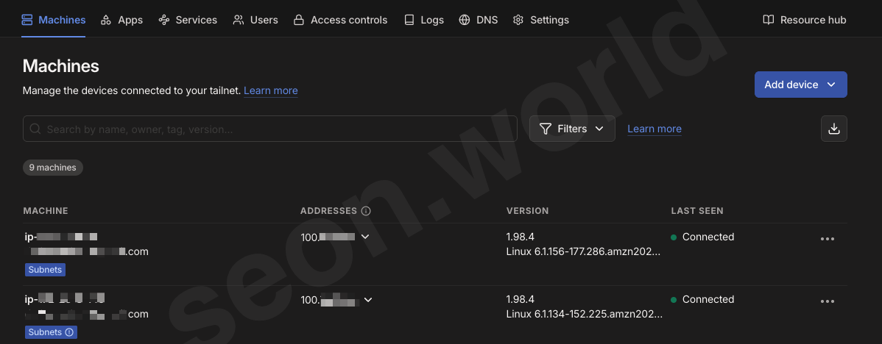This screenshot has height=344, width=882.
Task: Open more options for the 6.1.134 machine
Action: pyautogui.click(x=828, y=301)
